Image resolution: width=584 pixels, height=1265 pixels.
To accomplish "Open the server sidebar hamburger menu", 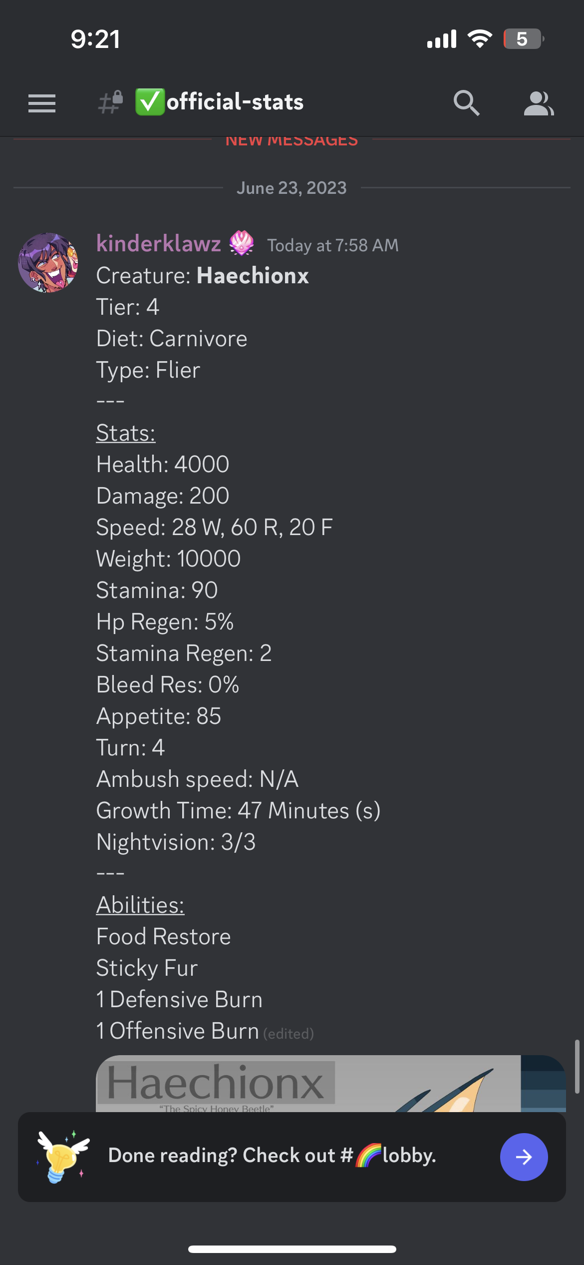I will [42, 102].
